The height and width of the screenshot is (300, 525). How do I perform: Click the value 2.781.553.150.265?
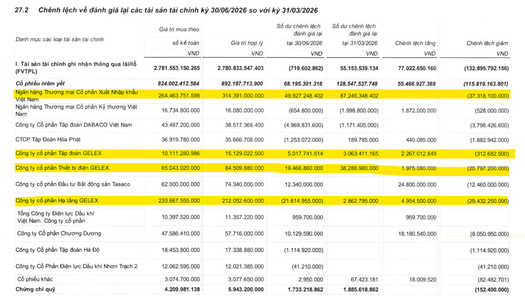(177, 68)
